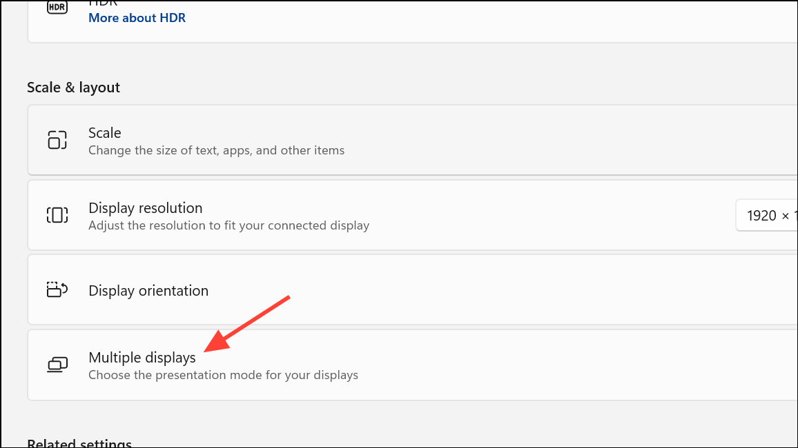Viewport: 798px width, 448px height.
Task: Expand the Multiple displays section title
Action: (142, 358)
